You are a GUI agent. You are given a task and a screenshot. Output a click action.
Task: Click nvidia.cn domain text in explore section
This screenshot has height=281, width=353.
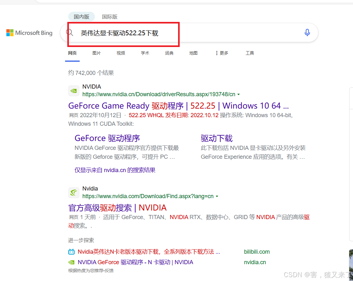coord(255,262)
